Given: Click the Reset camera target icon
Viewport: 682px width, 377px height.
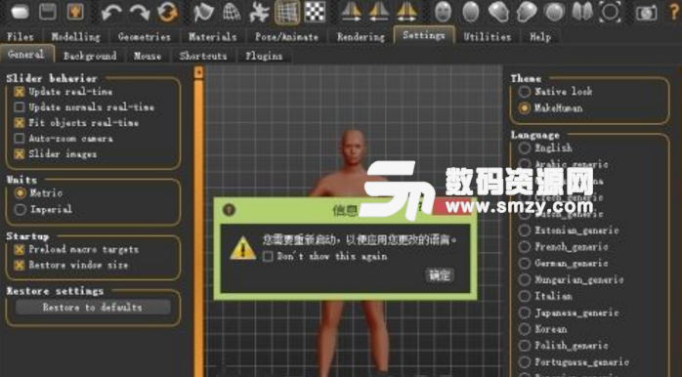Looking at the screenshot, I should pos(610,12).
